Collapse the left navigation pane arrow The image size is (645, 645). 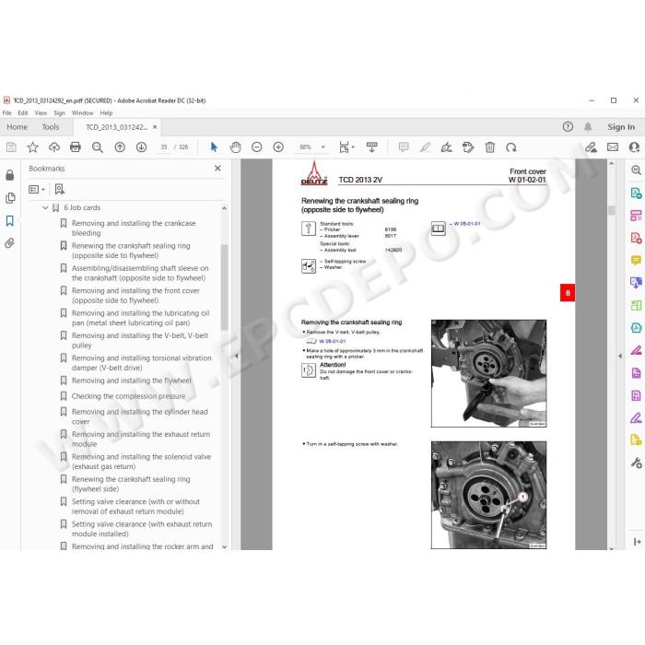(236, 356)
